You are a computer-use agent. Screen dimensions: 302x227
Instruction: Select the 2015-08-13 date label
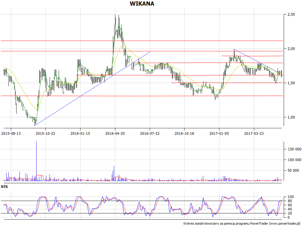[11, 133]
